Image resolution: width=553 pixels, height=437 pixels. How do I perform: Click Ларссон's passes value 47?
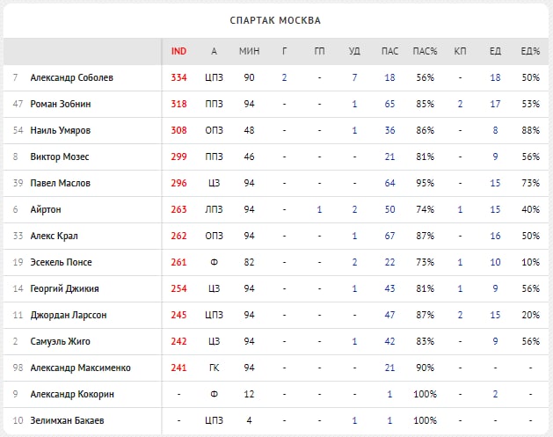(389, 315)
